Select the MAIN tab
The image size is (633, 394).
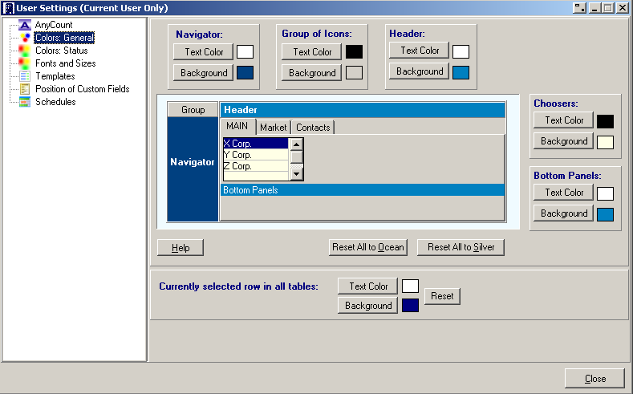(237, 127)
